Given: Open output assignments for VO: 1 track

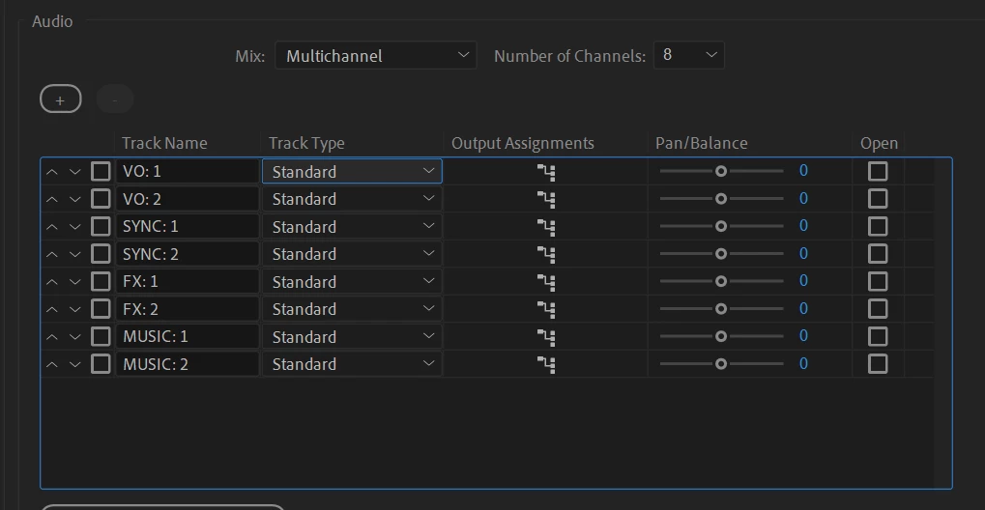Looking at the screenshot, I should pyautogui.click(x=546, y=172).
